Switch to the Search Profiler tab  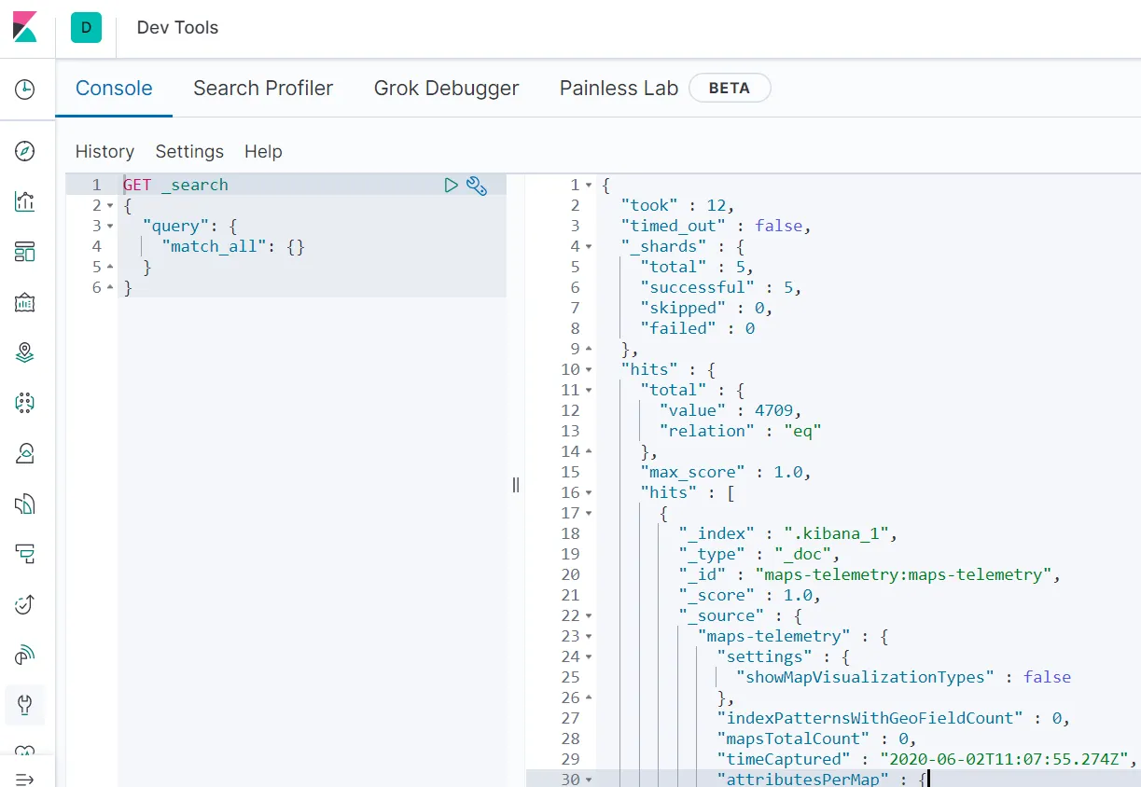263,89
